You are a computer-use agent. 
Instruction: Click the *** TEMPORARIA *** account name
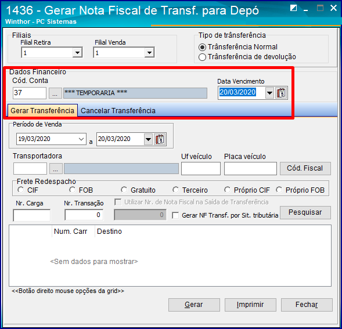tap(135, 93)
